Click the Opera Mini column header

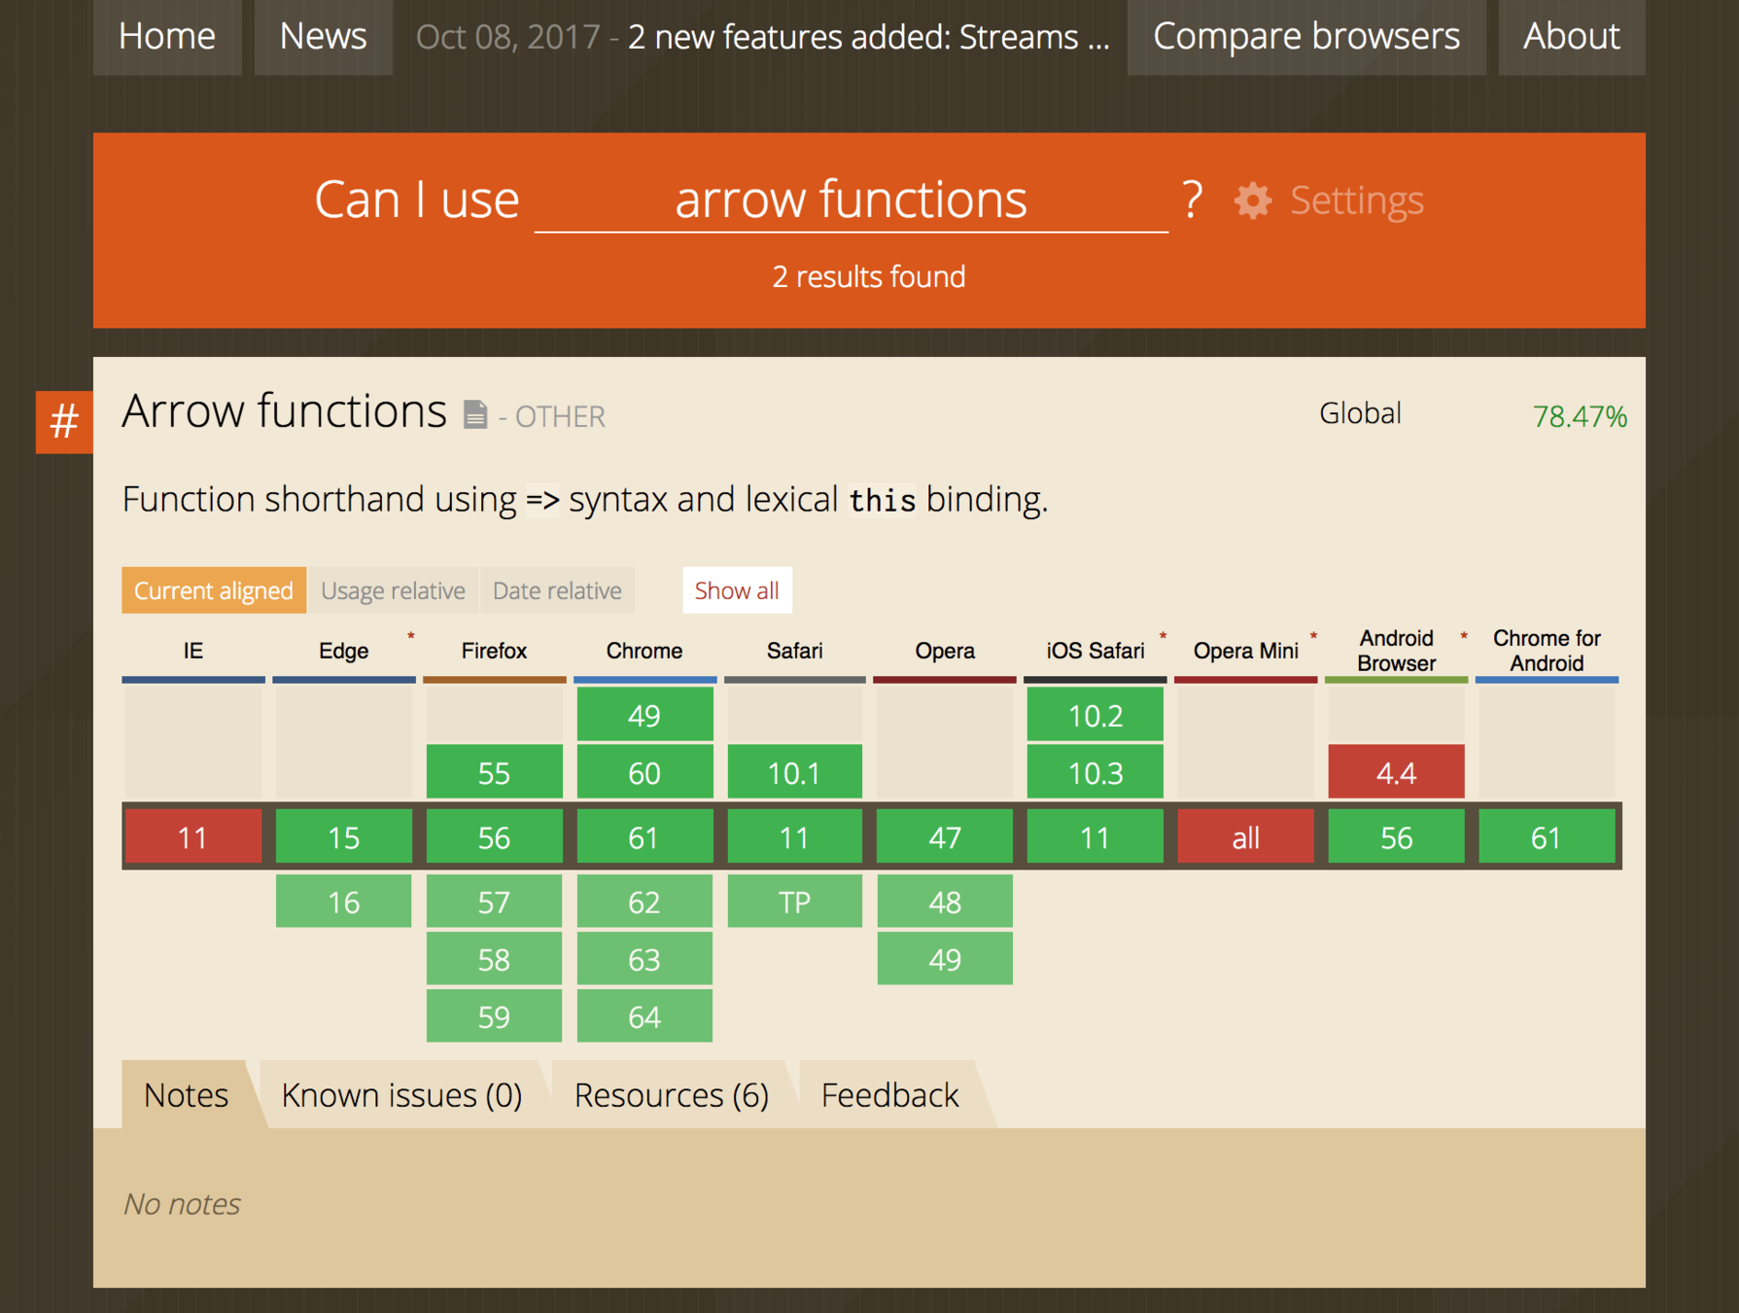1246,651
